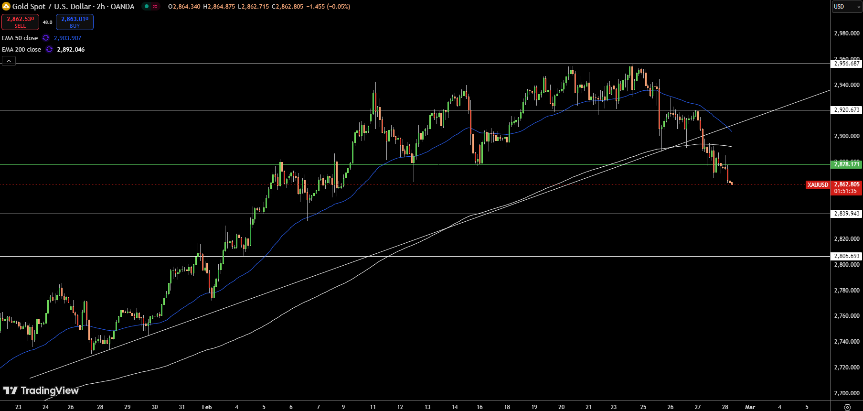The height and width of the screenshot is (411, 863).
Task: Click the high price H2,864.875 value
Action: coord(219,7)
